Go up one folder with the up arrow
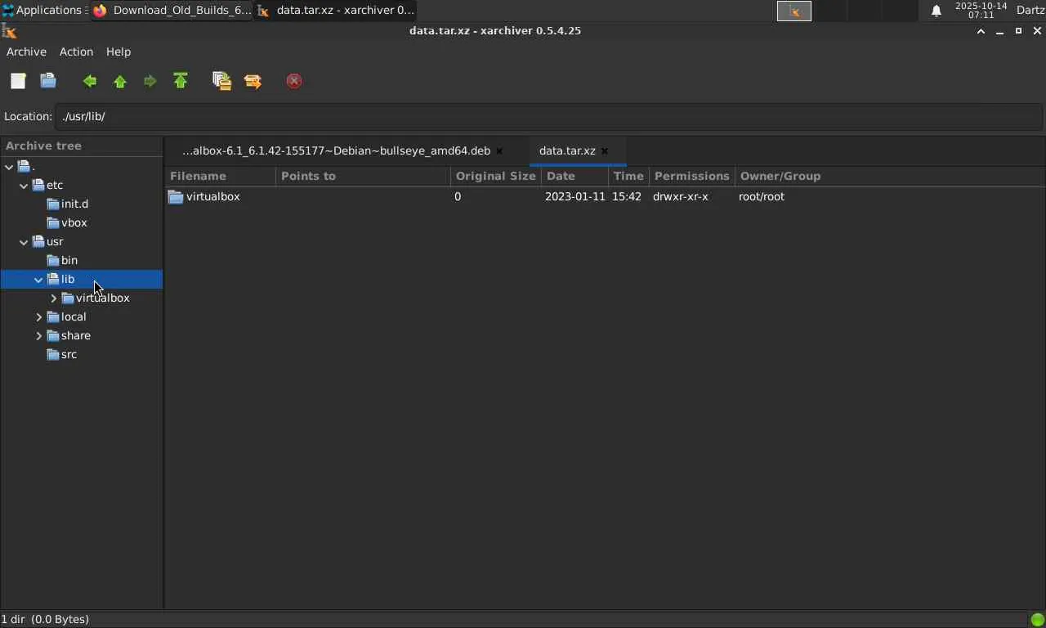The height and width of the screenshot is (628, 1046). (x=120, y=81)
